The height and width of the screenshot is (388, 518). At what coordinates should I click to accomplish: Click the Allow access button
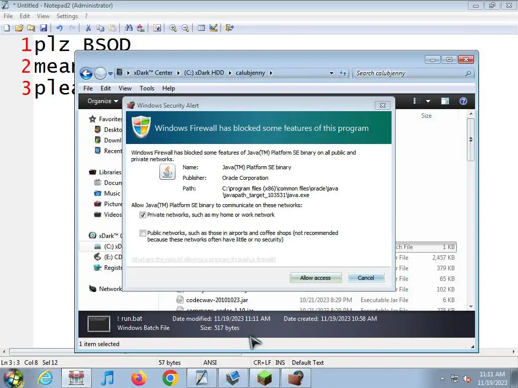coord(316,278)
